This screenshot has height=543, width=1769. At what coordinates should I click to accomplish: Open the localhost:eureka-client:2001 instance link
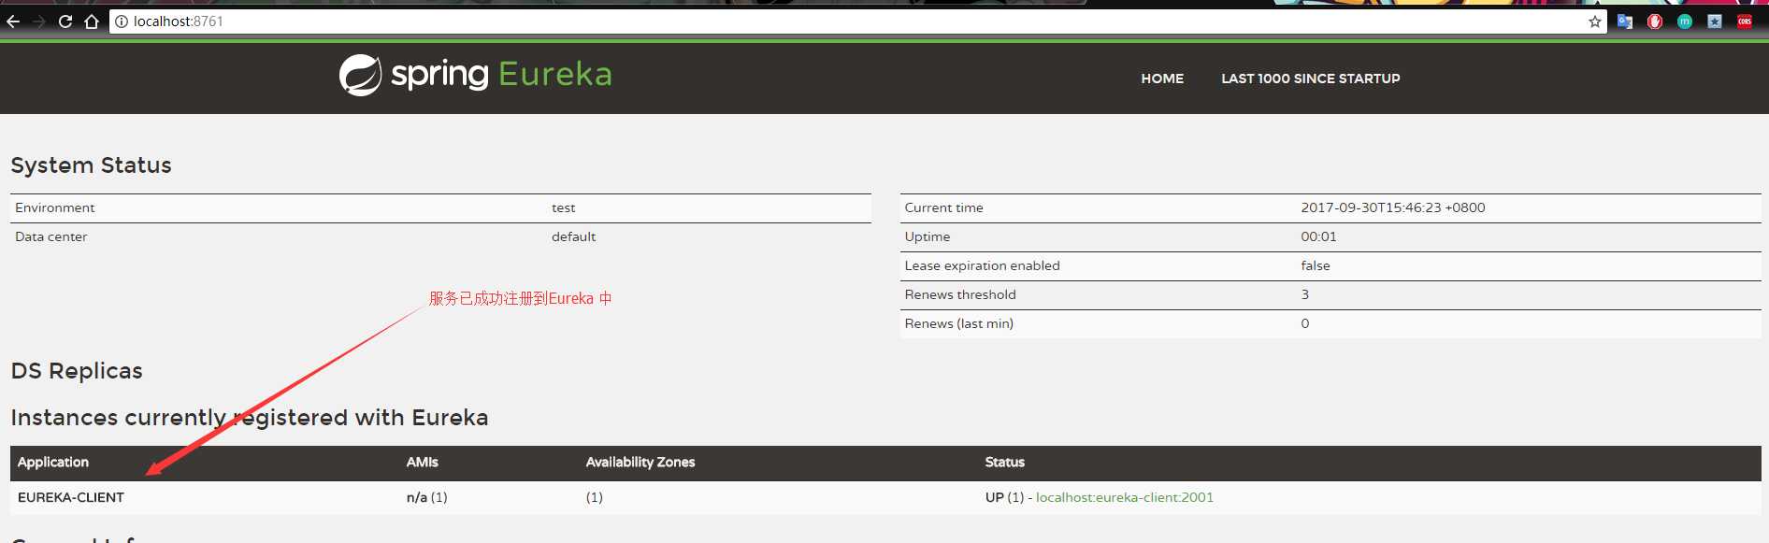click(1125, 497)
